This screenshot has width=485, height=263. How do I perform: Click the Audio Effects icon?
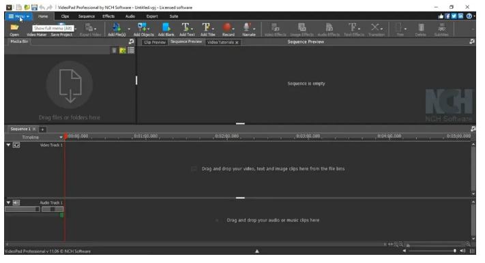(x=329, y=27)
